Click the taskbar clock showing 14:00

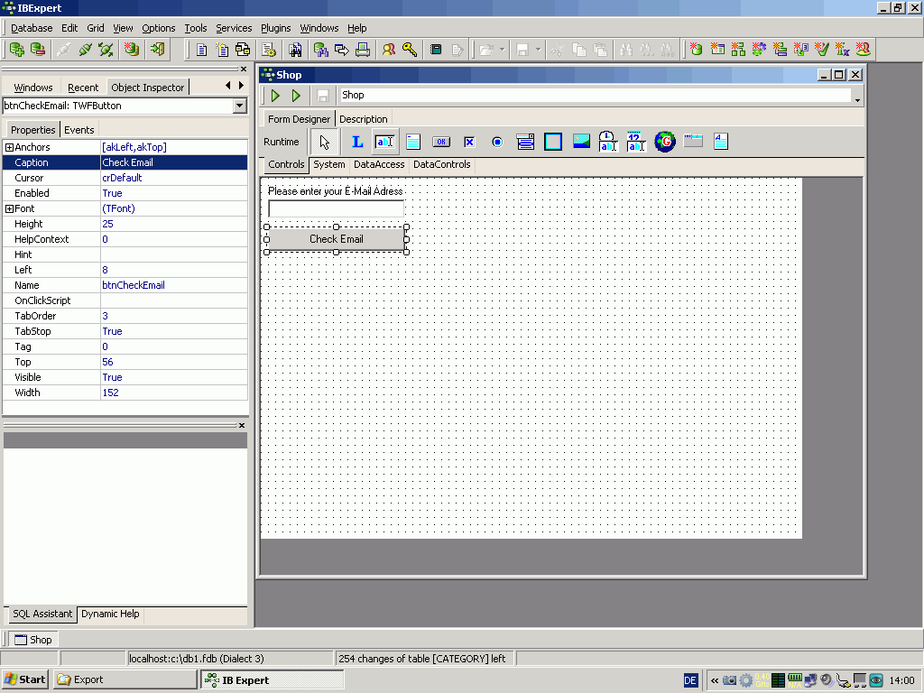pyautogui.click(x=901, y=680)
